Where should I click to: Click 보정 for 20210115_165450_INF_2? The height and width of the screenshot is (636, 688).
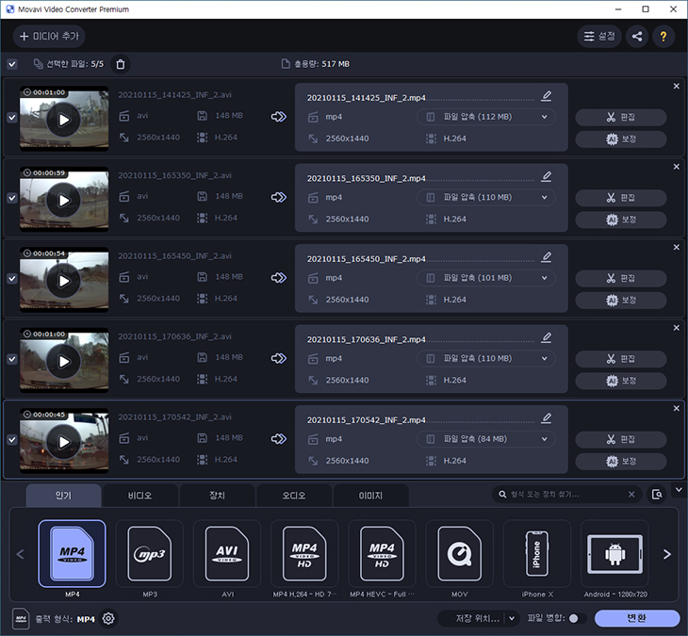[x=621, y=301]
